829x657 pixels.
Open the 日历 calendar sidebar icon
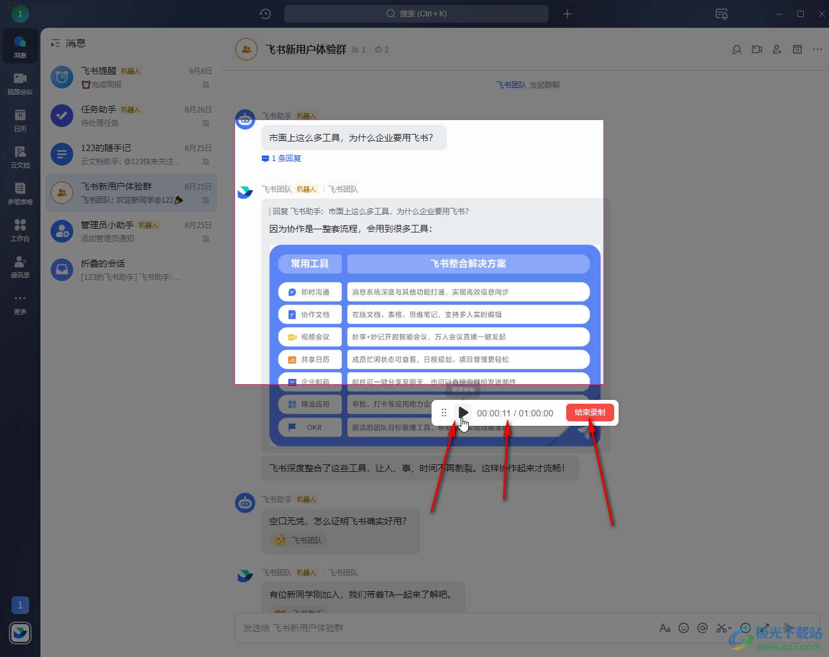[x=20, y=119]
